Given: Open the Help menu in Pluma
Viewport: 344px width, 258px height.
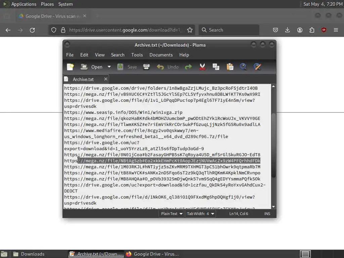Looking at the screenshot, I should coord(184,55).
